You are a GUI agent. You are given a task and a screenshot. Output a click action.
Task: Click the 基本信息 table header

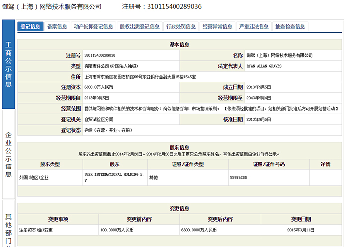point(179,45)
